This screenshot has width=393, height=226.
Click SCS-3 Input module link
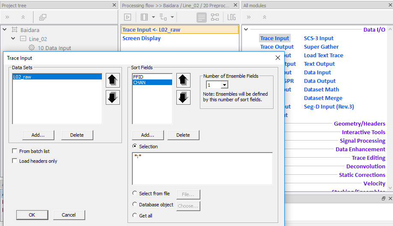click(x=319, y=38)
